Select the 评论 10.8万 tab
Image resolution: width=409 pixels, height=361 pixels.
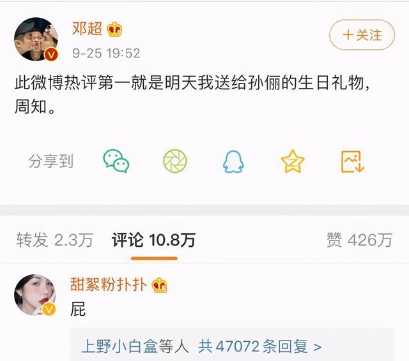pyautogui.click(x=153, y=240)
